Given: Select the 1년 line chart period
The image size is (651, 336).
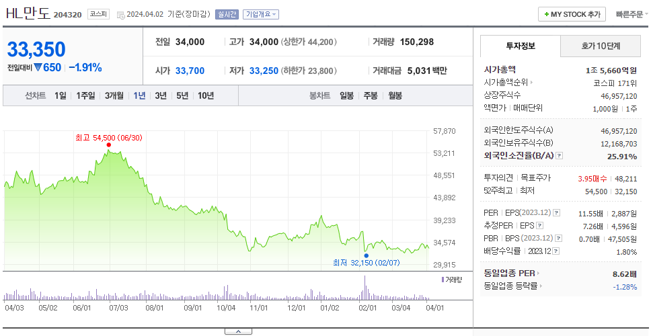Looking at the screenshot, I should point(139,96).
